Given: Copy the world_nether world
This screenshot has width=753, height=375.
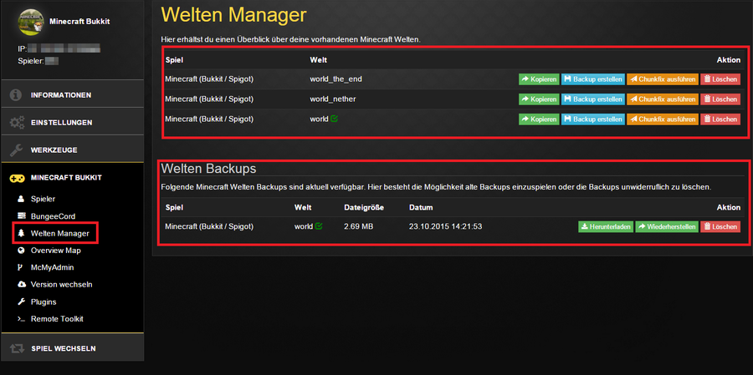Looking at the screenshot, I should pyautogui.click(x=539, y=99).
